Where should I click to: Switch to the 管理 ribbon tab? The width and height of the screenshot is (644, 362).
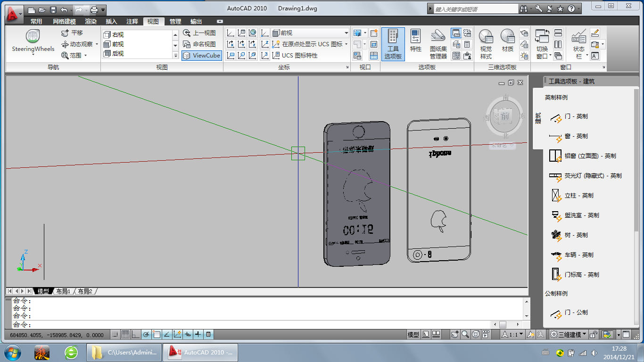point(175,21)
